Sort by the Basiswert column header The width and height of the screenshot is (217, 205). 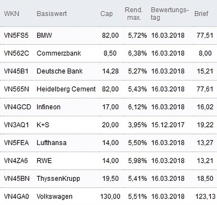pos(51,14)
